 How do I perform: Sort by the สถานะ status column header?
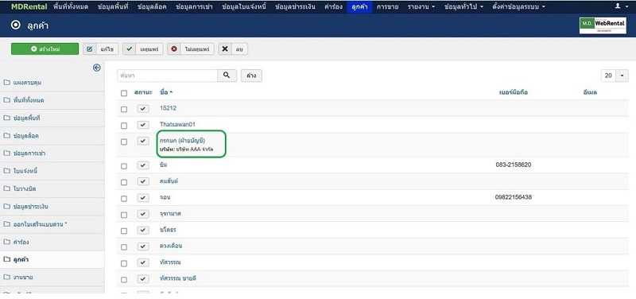pyautogui.click(x=143, y=92)
